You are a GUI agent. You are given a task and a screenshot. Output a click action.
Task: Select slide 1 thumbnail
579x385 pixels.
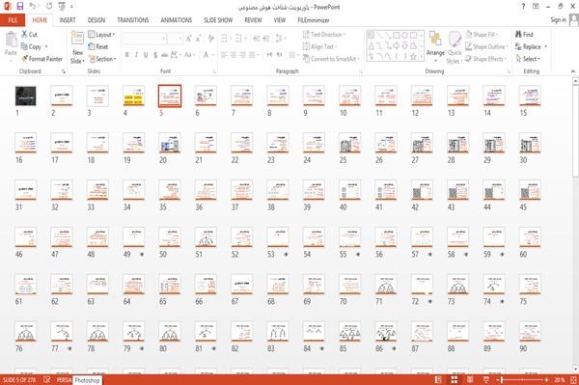pos(25,96)
